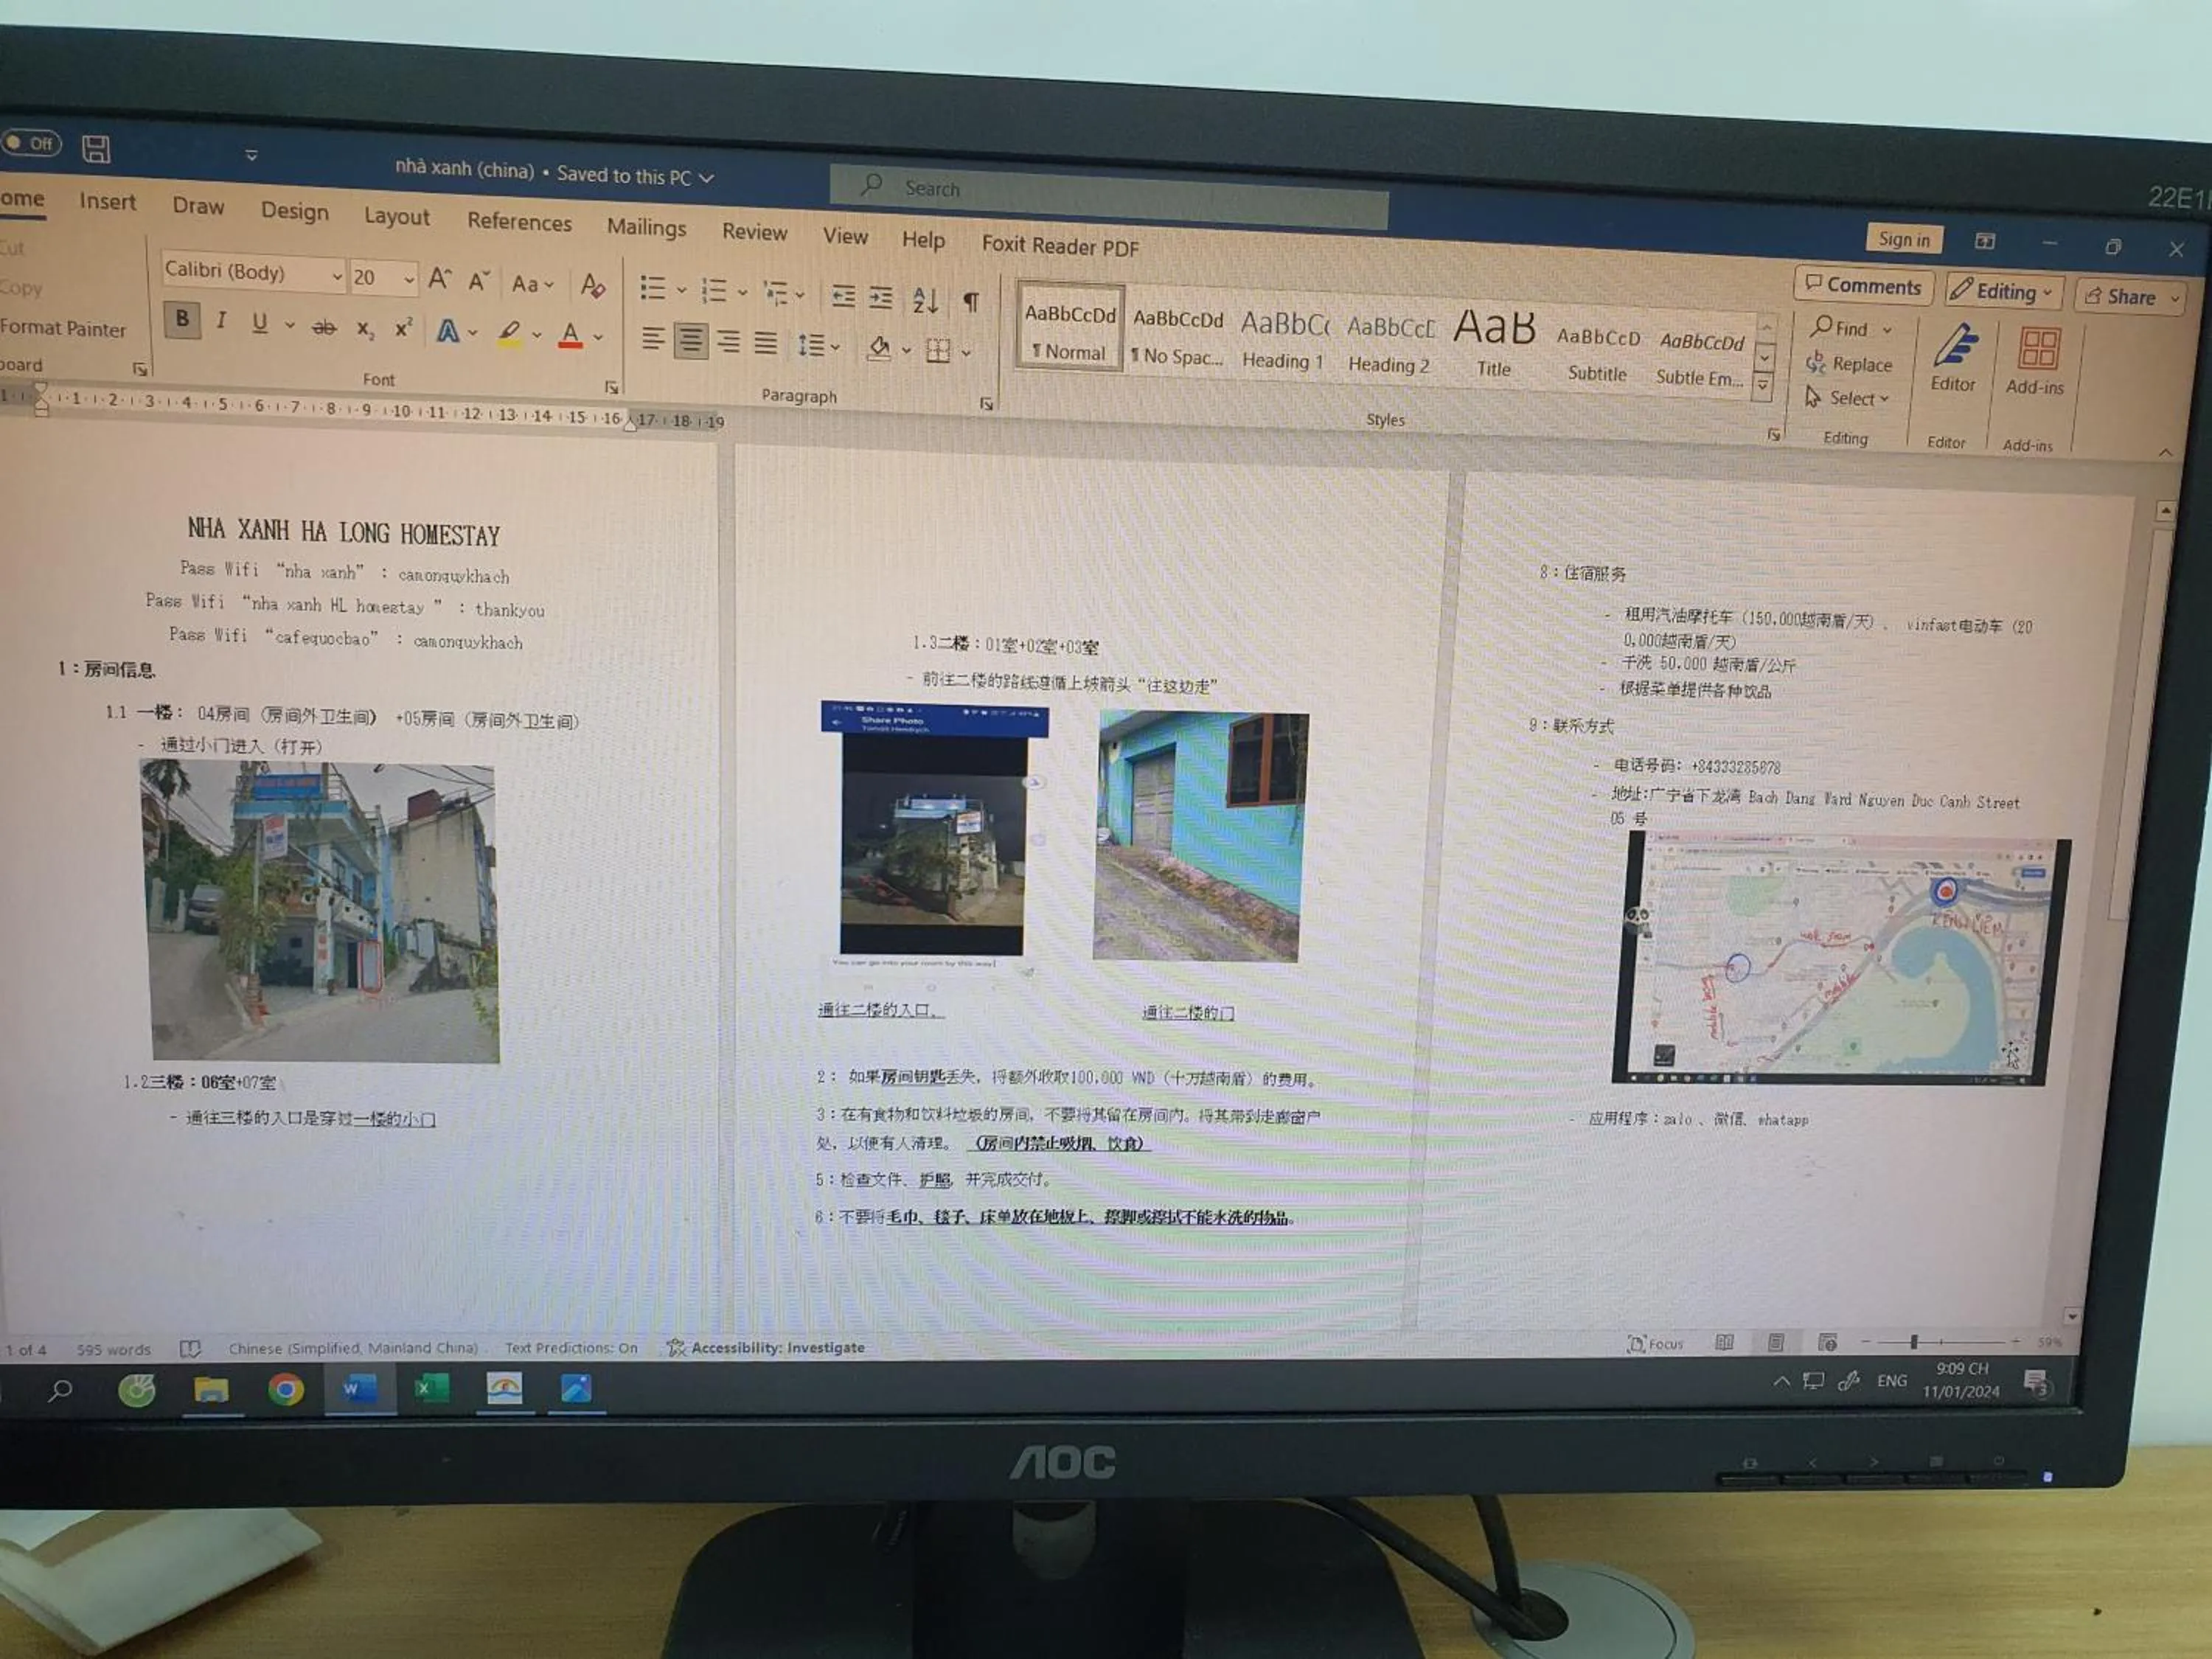The image size is (2212, 1659).
Task: Toggle Center text alignment
Action: 690,342
